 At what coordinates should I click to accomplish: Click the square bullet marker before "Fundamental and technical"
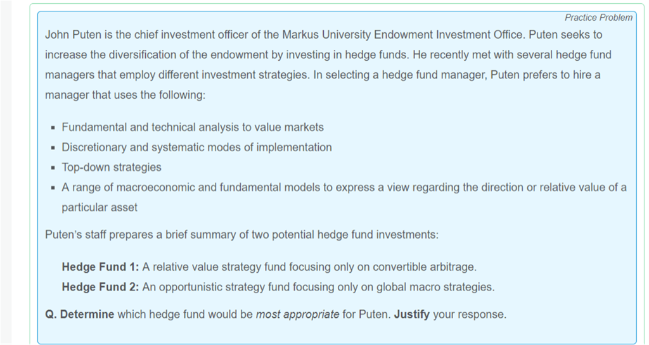pos(53,128)
